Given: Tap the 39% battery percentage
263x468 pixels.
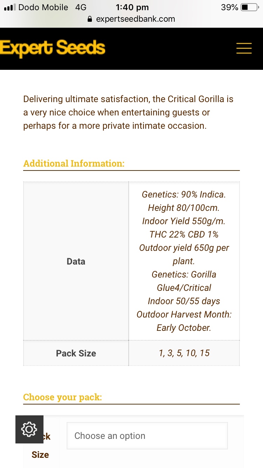Looking at the screenshot, I should (230, 7).
